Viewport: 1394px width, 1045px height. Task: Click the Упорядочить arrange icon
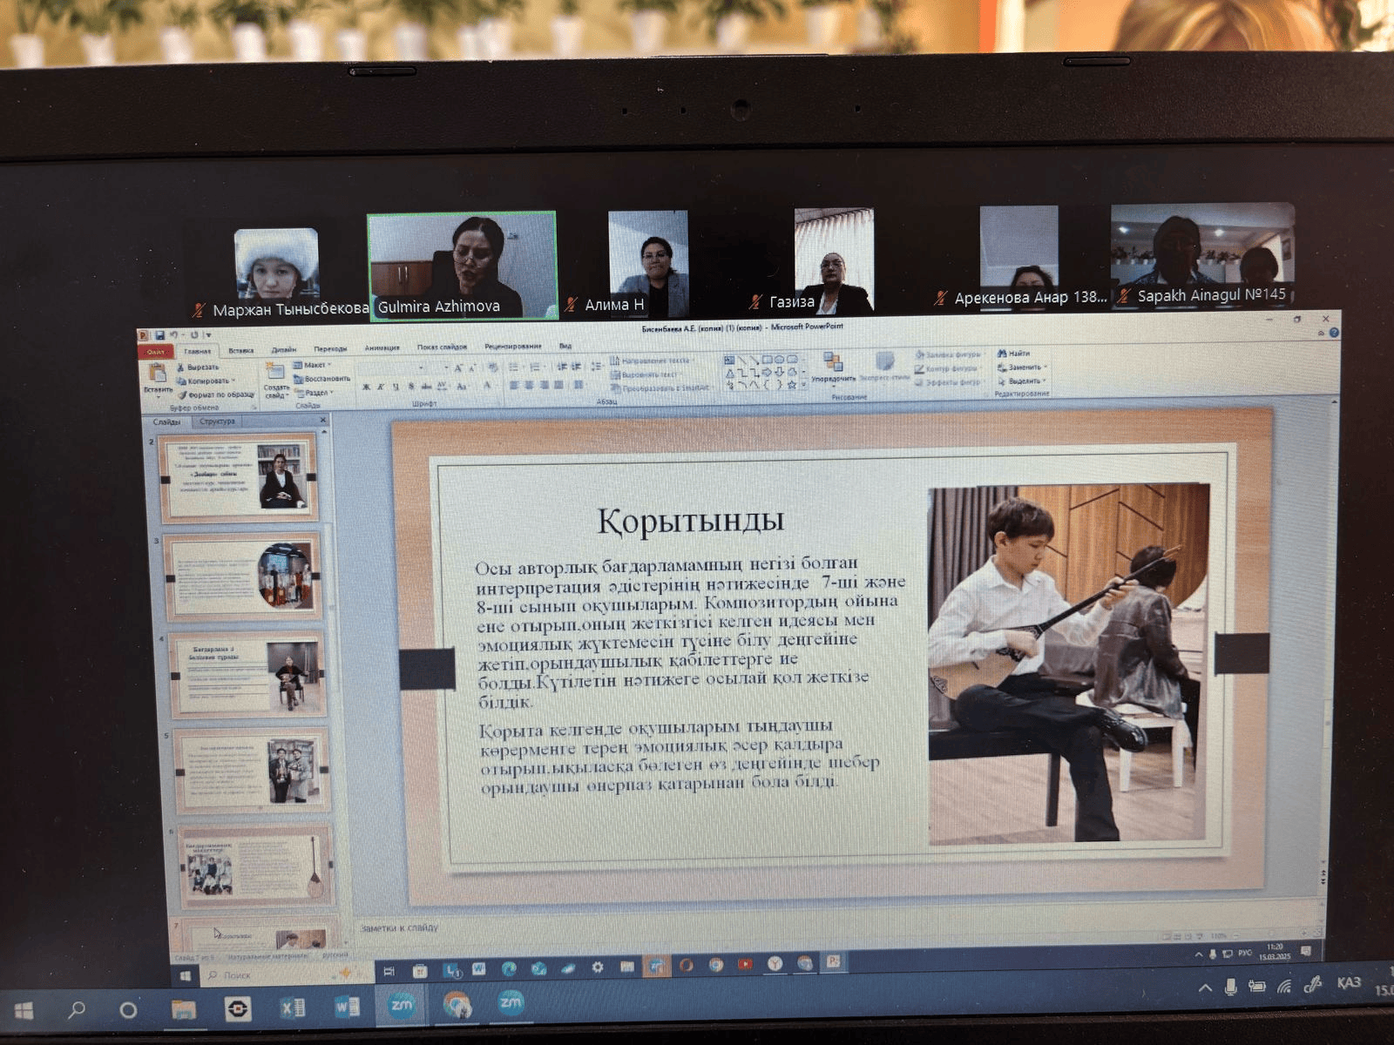(x=833, y=366)
